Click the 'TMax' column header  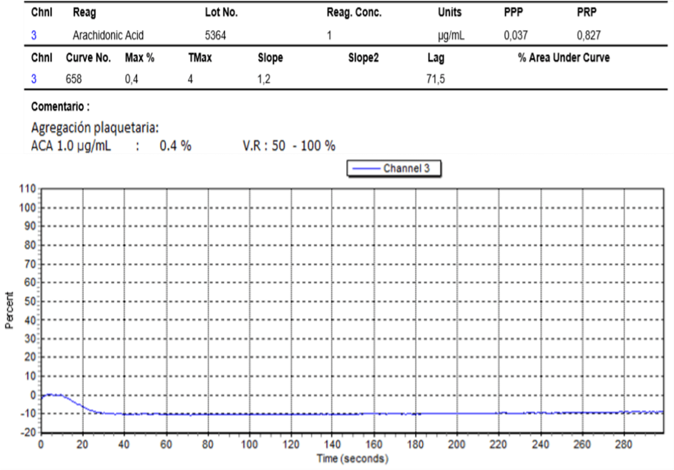(x=200, y=58)
